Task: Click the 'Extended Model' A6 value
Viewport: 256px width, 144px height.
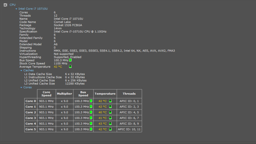Action: [55, 44]
